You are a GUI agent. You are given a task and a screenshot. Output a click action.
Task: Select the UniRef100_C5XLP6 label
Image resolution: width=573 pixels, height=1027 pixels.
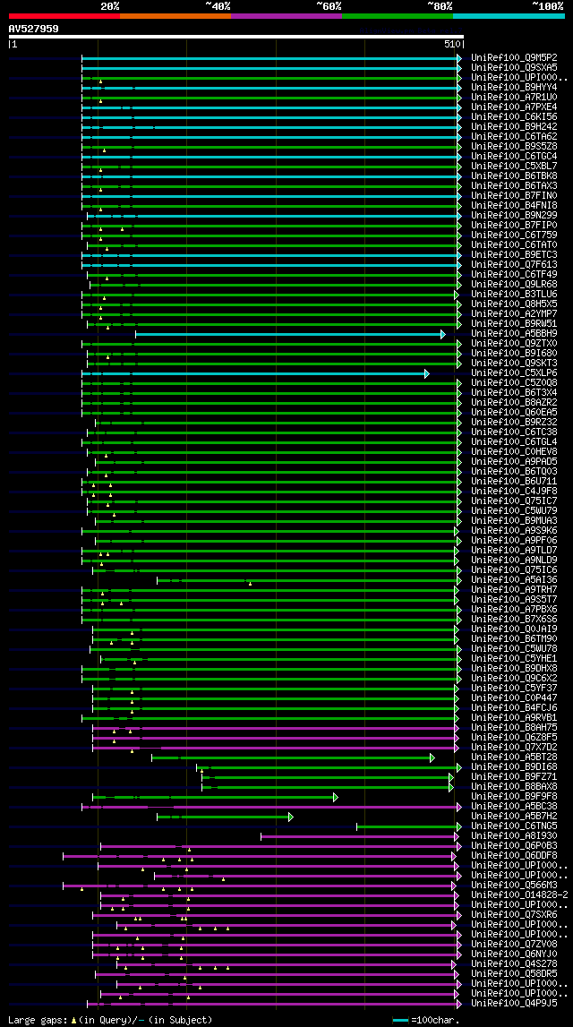[x=514, y=373]
